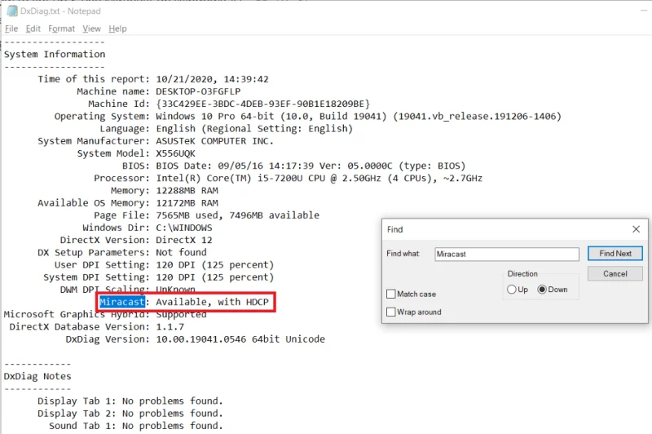
Task: Click 'Display Tab 1: No problems found.'
Action: 130,401
